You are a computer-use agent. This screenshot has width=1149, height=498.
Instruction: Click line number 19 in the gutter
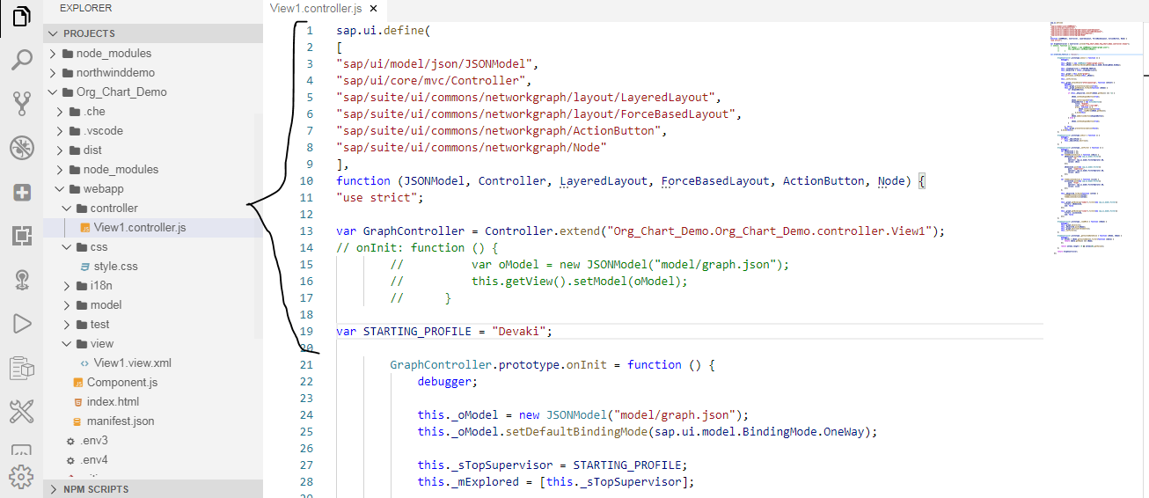tap(306, 332)
